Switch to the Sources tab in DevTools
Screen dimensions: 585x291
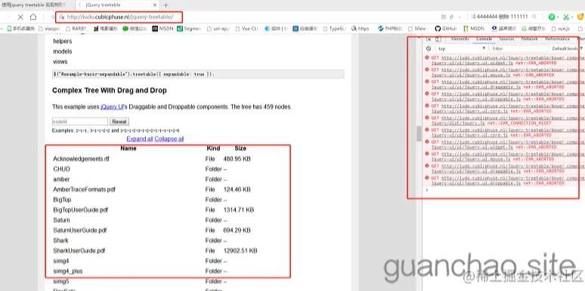(506, 38)
